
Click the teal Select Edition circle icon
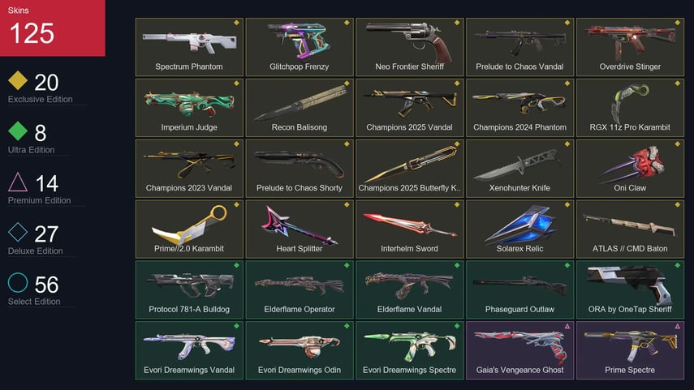pos(18,282)
